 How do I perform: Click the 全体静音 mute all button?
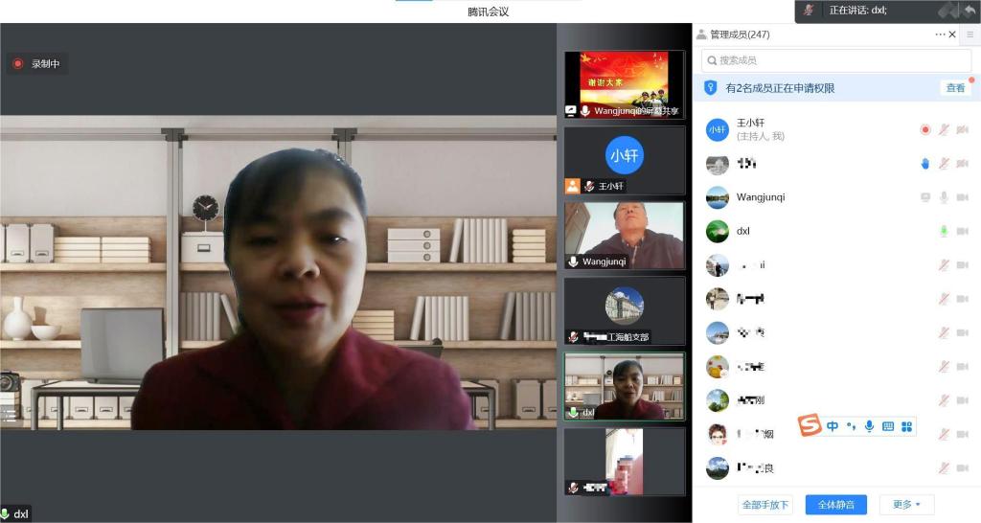(x=835, y=505)
